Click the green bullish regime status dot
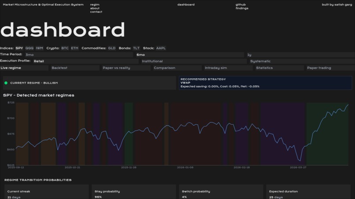 tap(6, 83)
